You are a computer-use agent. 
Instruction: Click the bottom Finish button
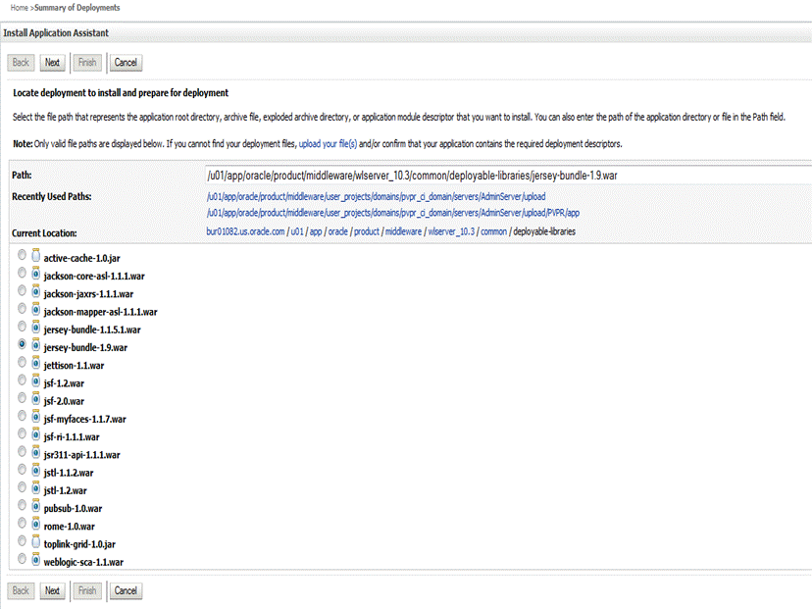87,591
